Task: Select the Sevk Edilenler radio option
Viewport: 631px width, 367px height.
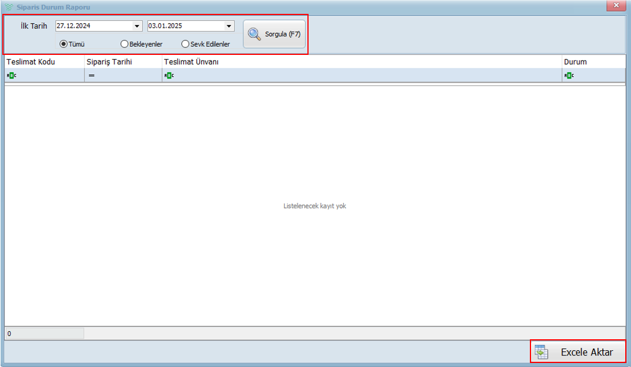Action: (x=185, y=44)
